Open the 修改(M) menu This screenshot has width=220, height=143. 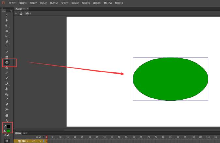click(54, 3)
